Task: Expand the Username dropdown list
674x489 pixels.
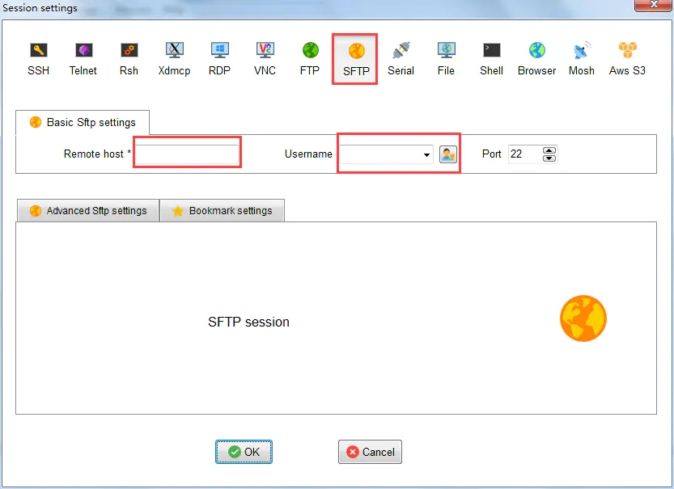Action: coord(426,154)
